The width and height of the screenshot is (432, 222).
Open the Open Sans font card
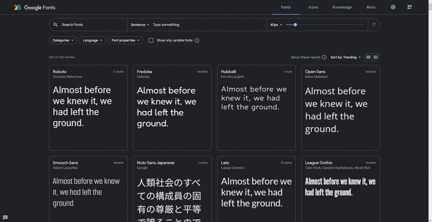(x=340, y=108)
